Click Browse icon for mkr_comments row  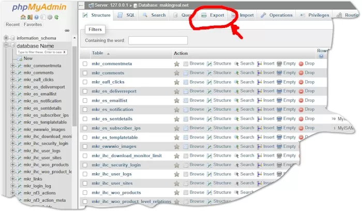[186, 73]
